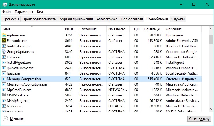Viewport: 214px width, 126px height.
Task: Click the scrollbar down arrow
Action: click(x=211, y=109)
